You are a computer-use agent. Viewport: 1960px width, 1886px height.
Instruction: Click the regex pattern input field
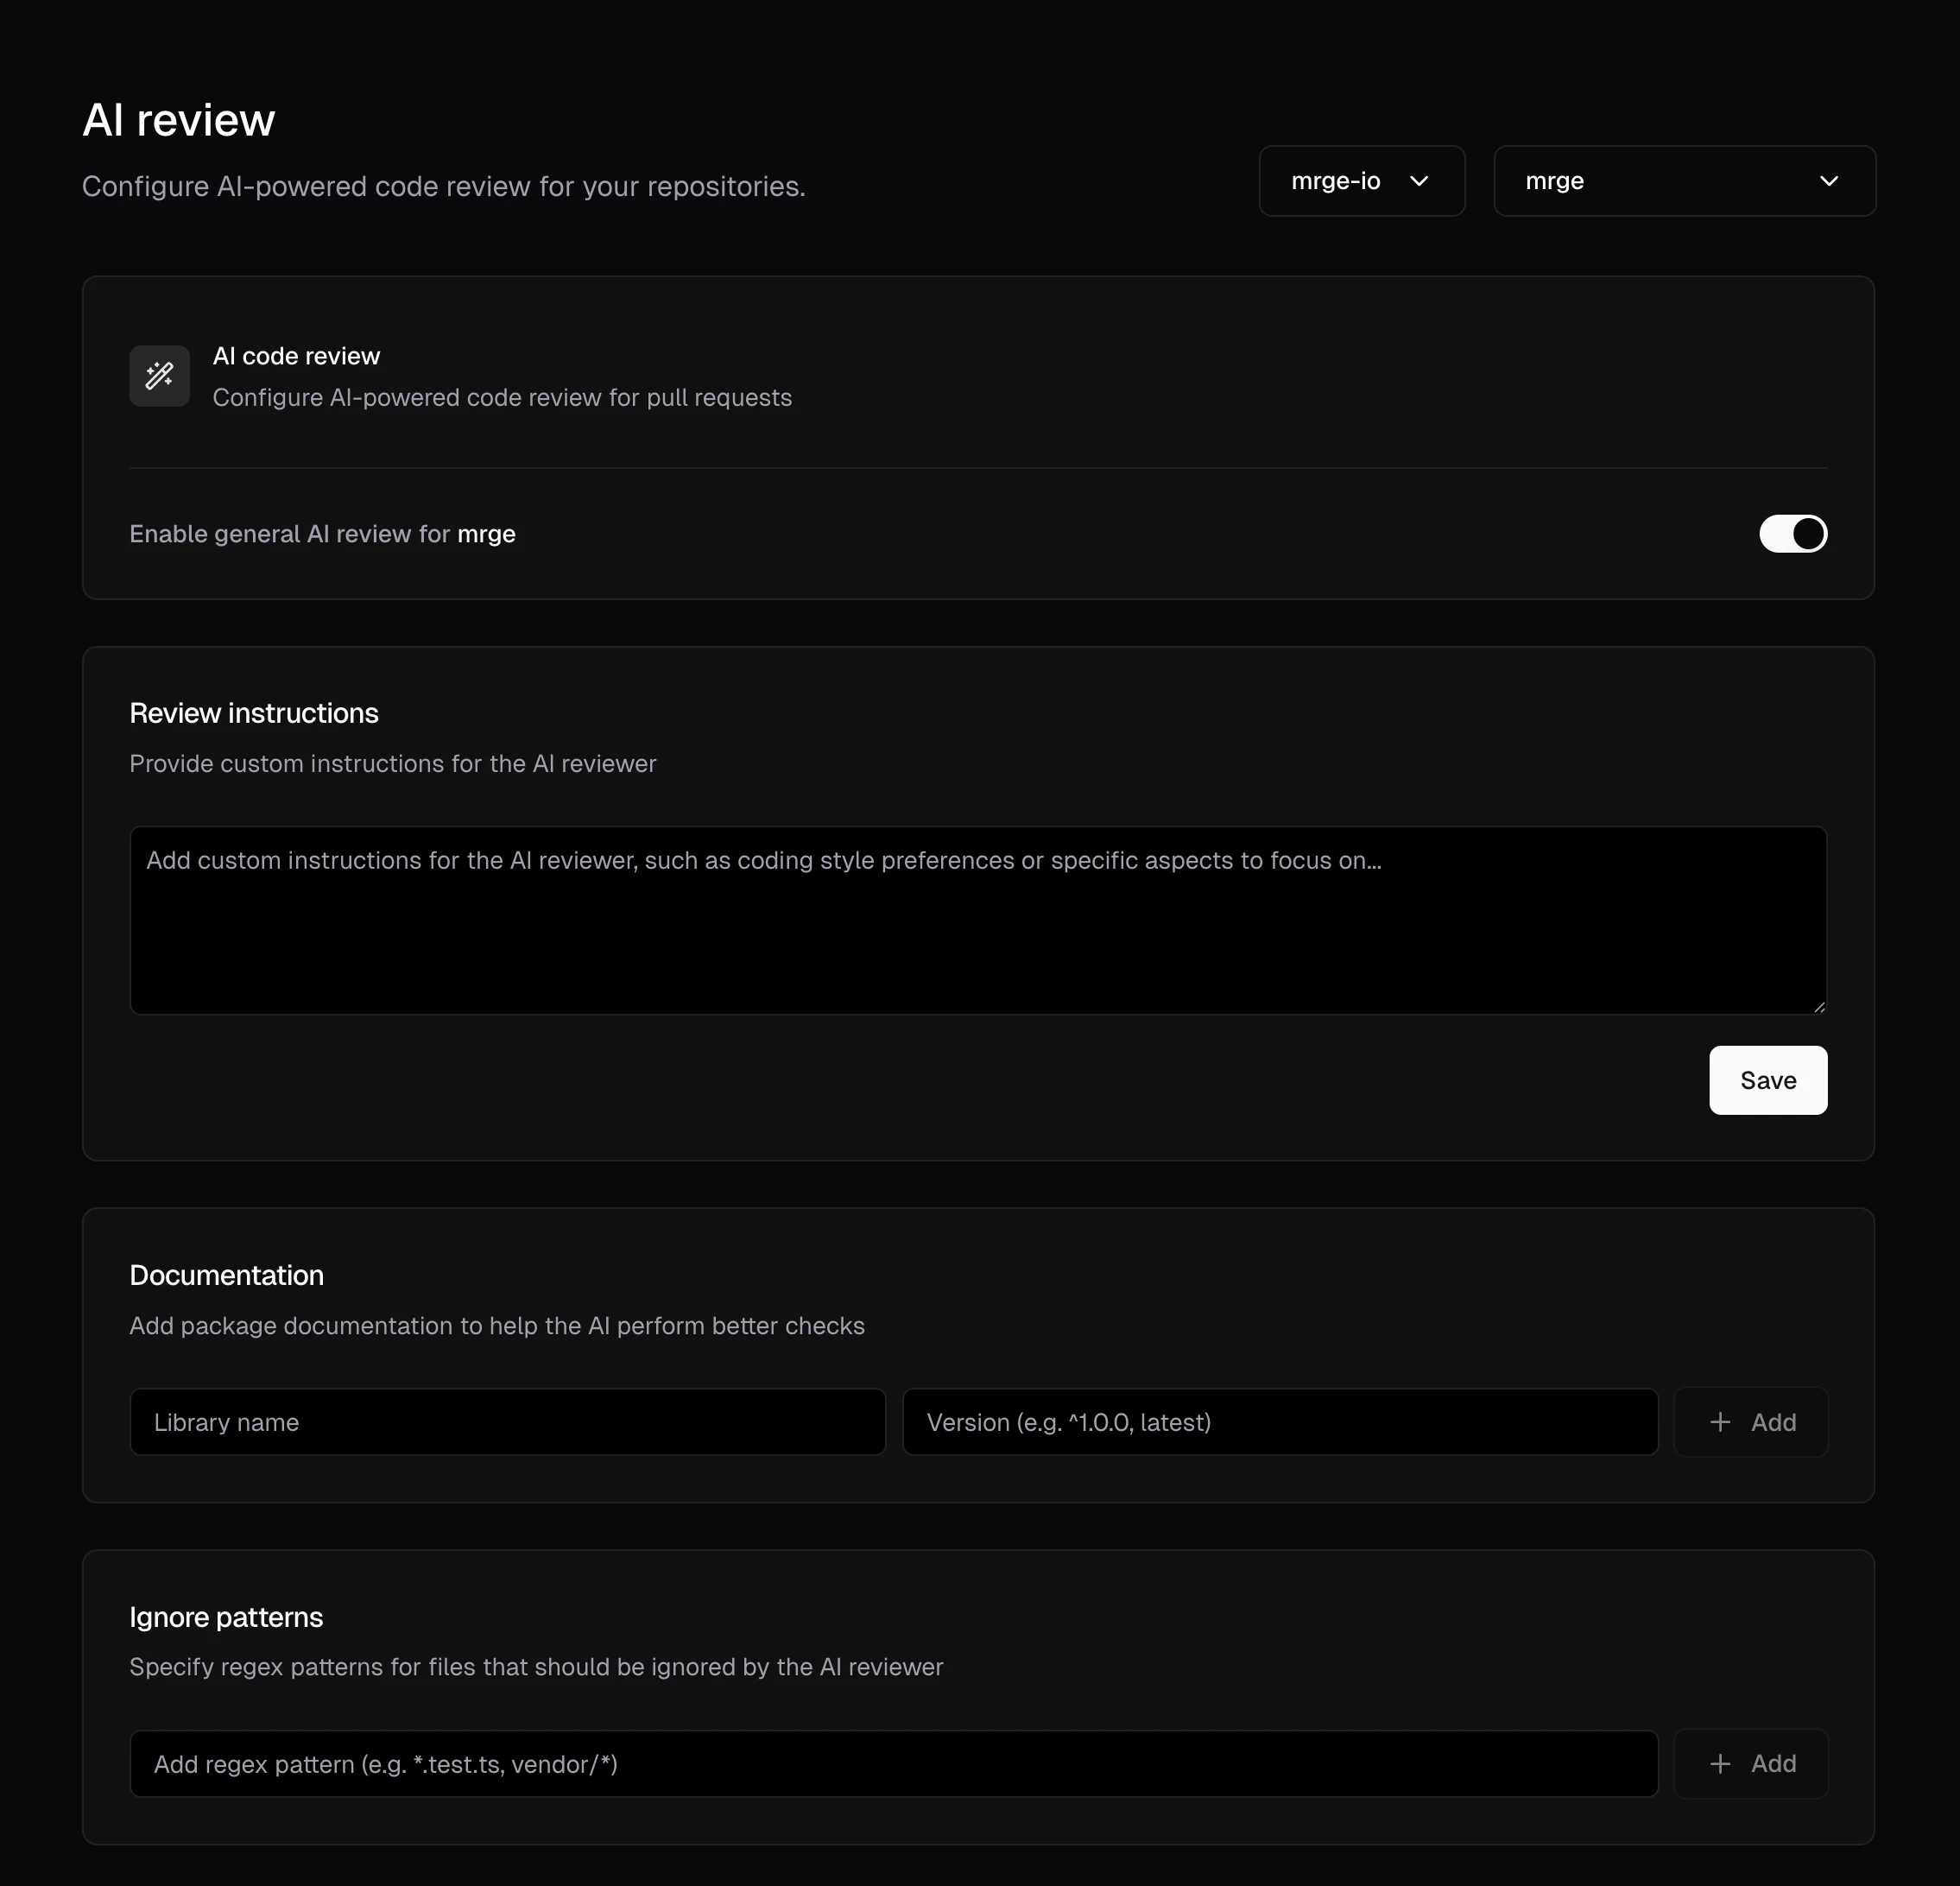(x=893, y=1763)
